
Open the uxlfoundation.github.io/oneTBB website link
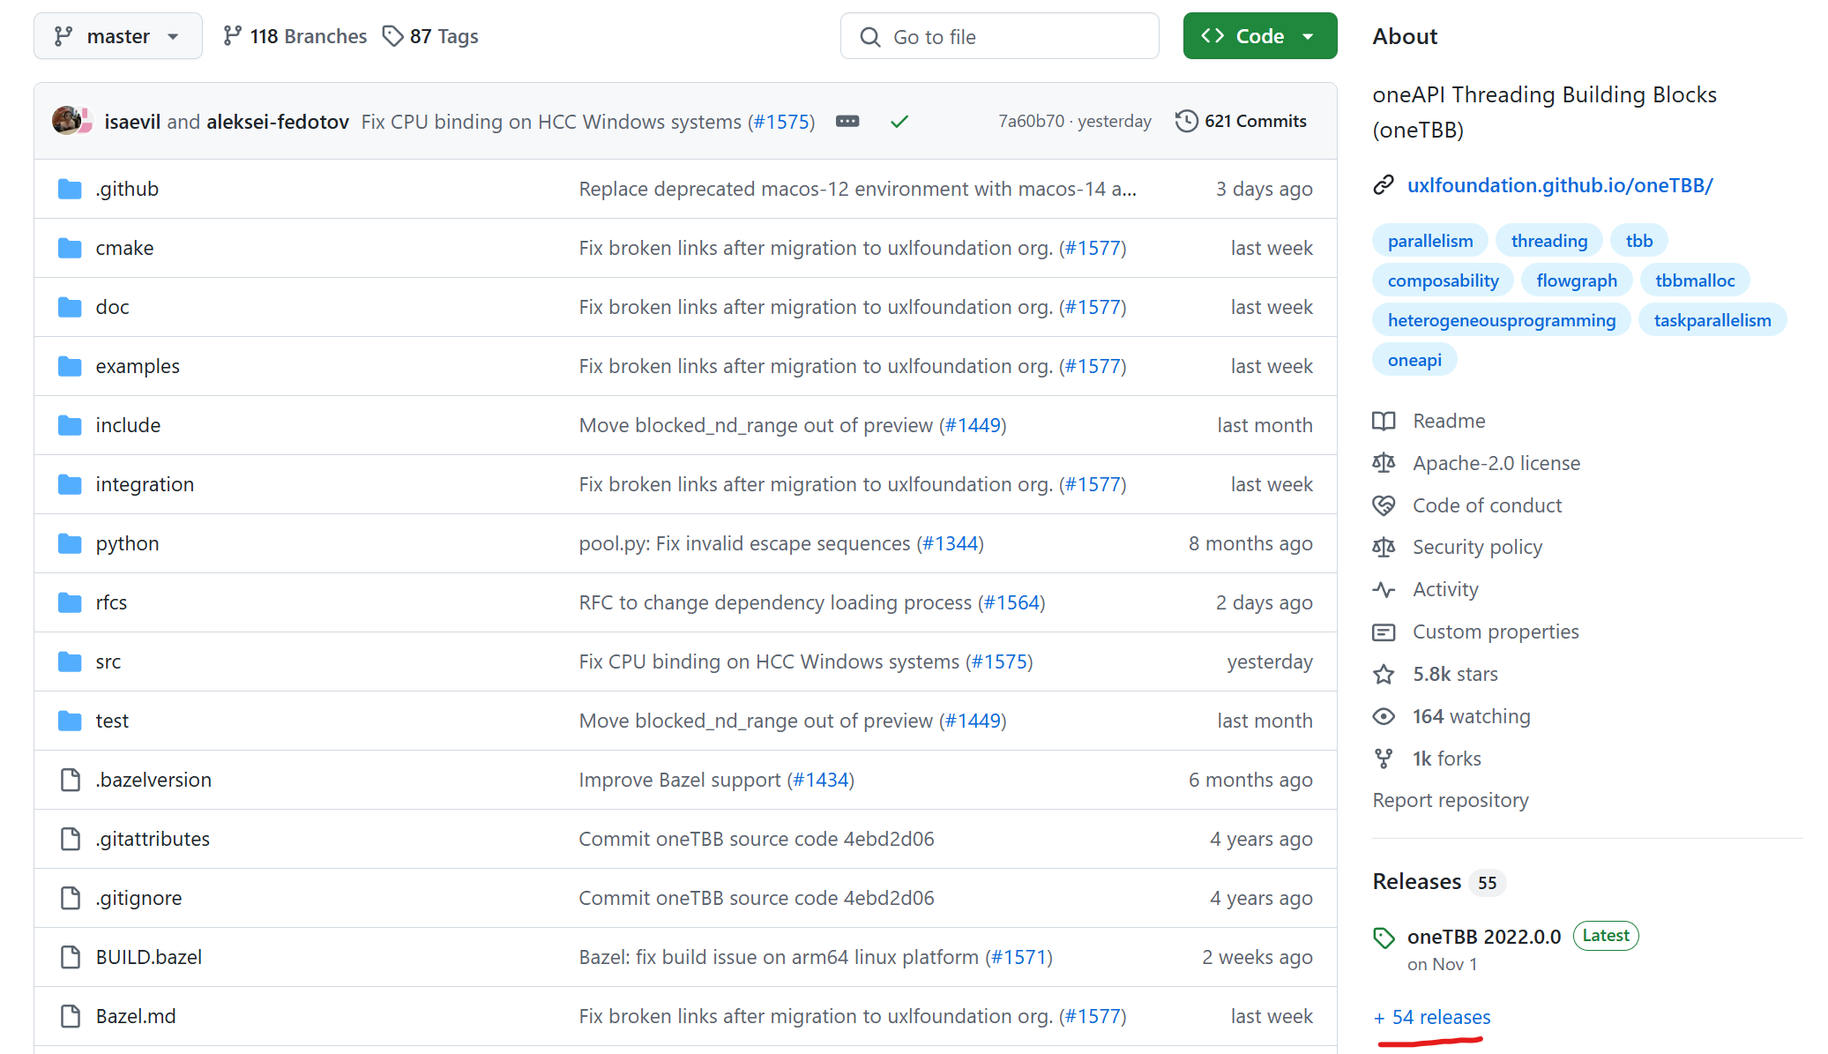[1559, 185]
